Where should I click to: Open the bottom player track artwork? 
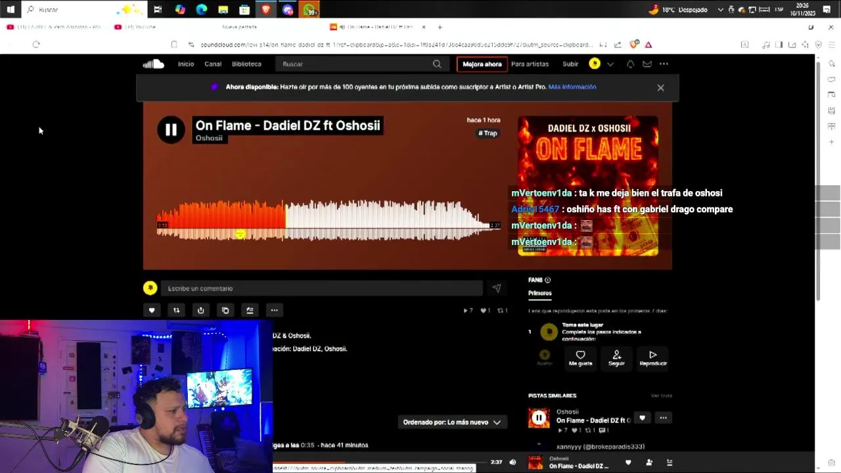click(535, 463)
